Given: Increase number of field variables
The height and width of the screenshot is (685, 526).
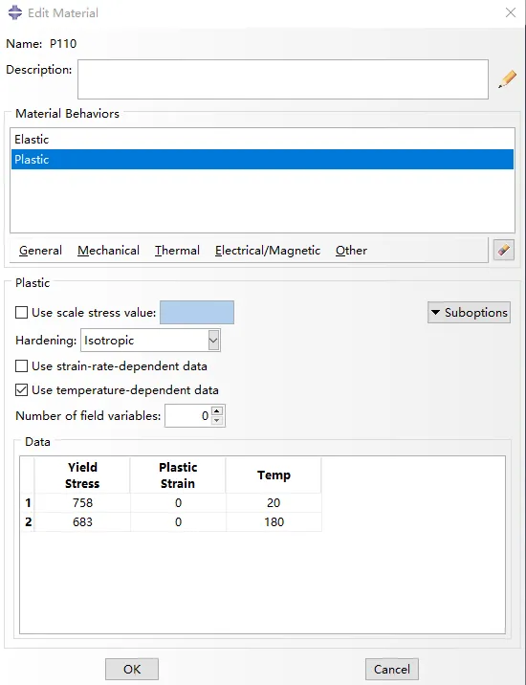Looking at the screenshot, I should tap(217, 410).
